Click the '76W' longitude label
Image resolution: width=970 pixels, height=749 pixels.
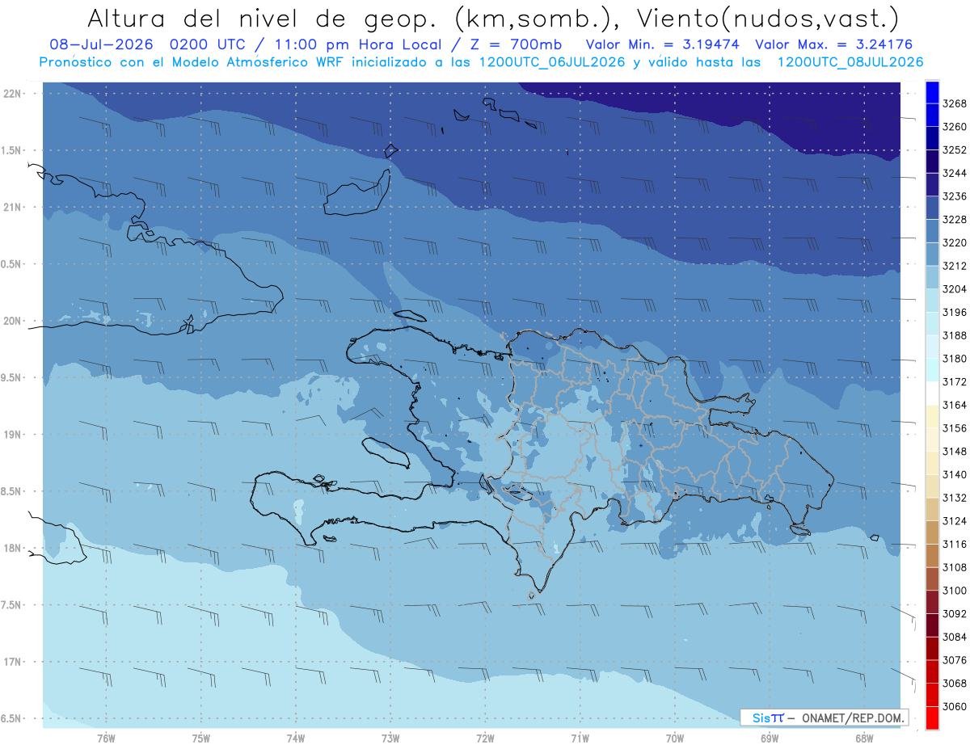tap(106, 738)
